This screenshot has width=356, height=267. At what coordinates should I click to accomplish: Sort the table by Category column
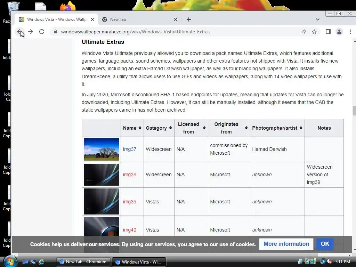pyautogui.click(x=159, y=128)
